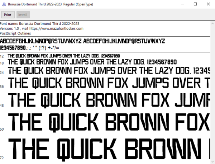The width and height of the screenshot is (215, 164).
Task: Click the size 48 label
Action: point(2,106)
